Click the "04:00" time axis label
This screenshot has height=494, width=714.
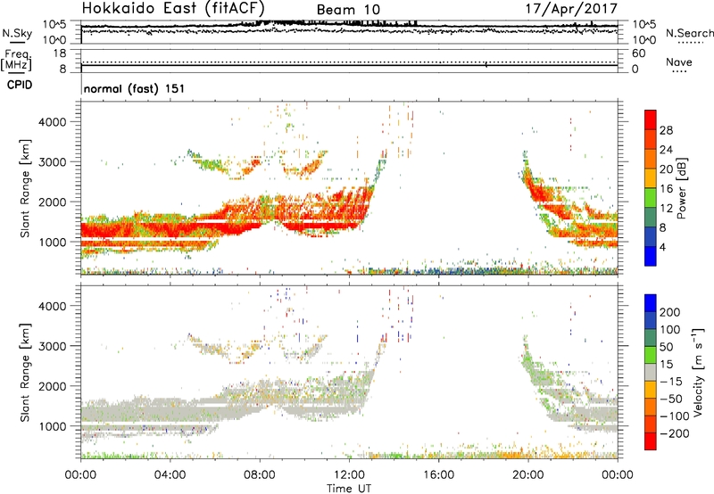tap(170, 475)
